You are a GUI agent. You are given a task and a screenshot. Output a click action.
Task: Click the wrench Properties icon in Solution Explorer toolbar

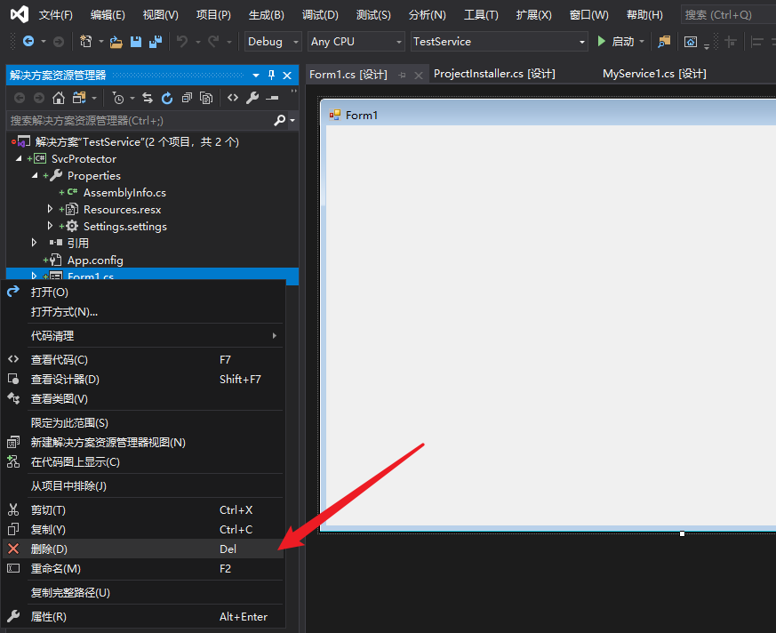tap(252, 98)
